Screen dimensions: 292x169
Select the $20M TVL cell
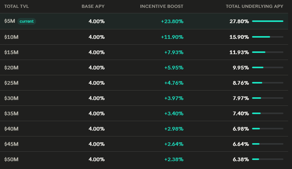(11, 68)
